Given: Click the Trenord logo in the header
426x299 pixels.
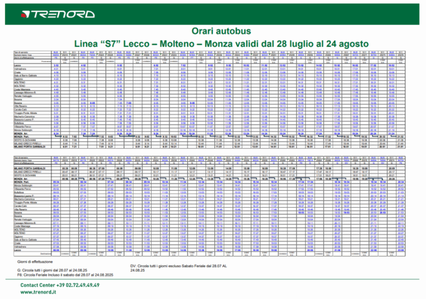Looking at the screenshot, I should [58, 14].
